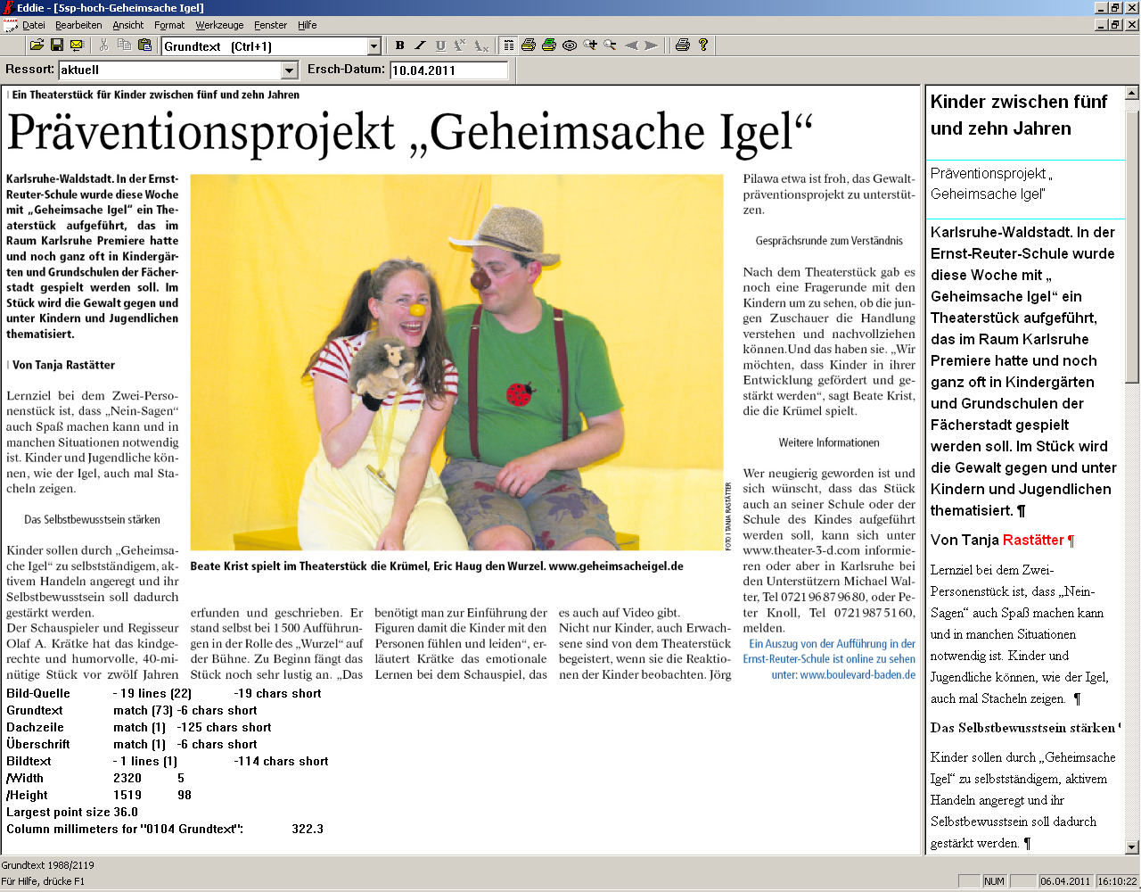Open the Ansicht menu
The width and height of the screenshot is (1141, 892).
[x=128, y=25]
